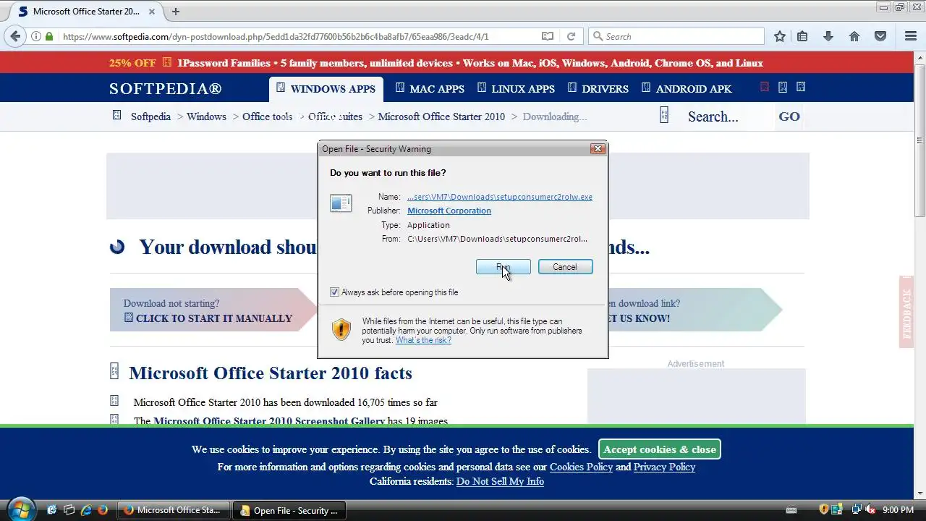
Task: Open the site information icon in address bar
Action: [x=36, y=36]
